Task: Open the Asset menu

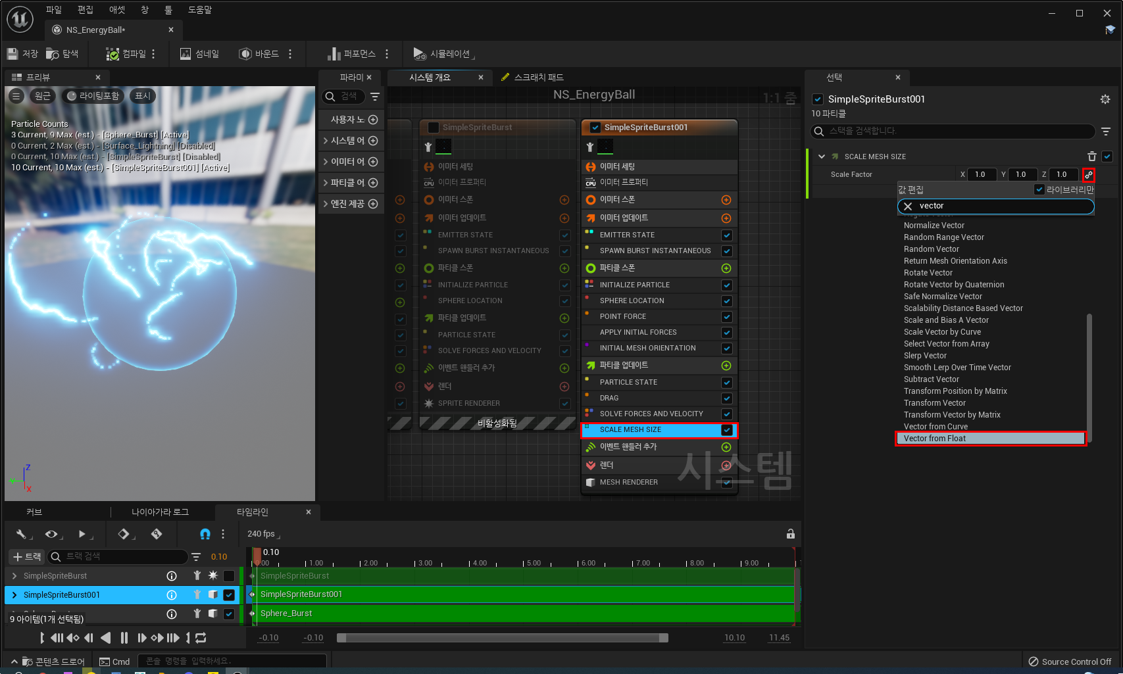Action: [x=116, y=10]
